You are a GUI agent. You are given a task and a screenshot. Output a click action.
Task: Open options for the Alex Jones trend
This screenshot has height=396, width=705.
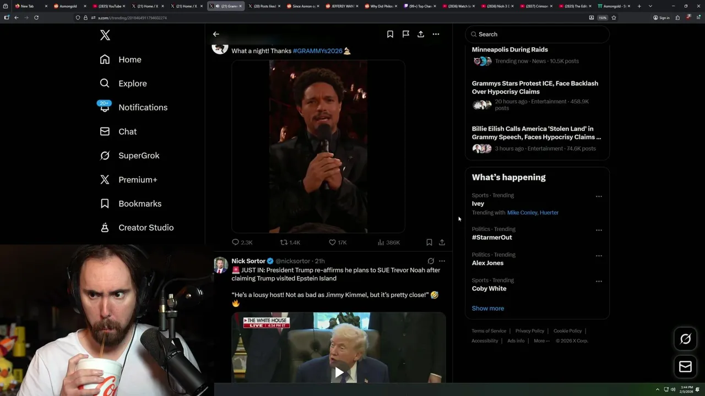click(x=599, y=256)
